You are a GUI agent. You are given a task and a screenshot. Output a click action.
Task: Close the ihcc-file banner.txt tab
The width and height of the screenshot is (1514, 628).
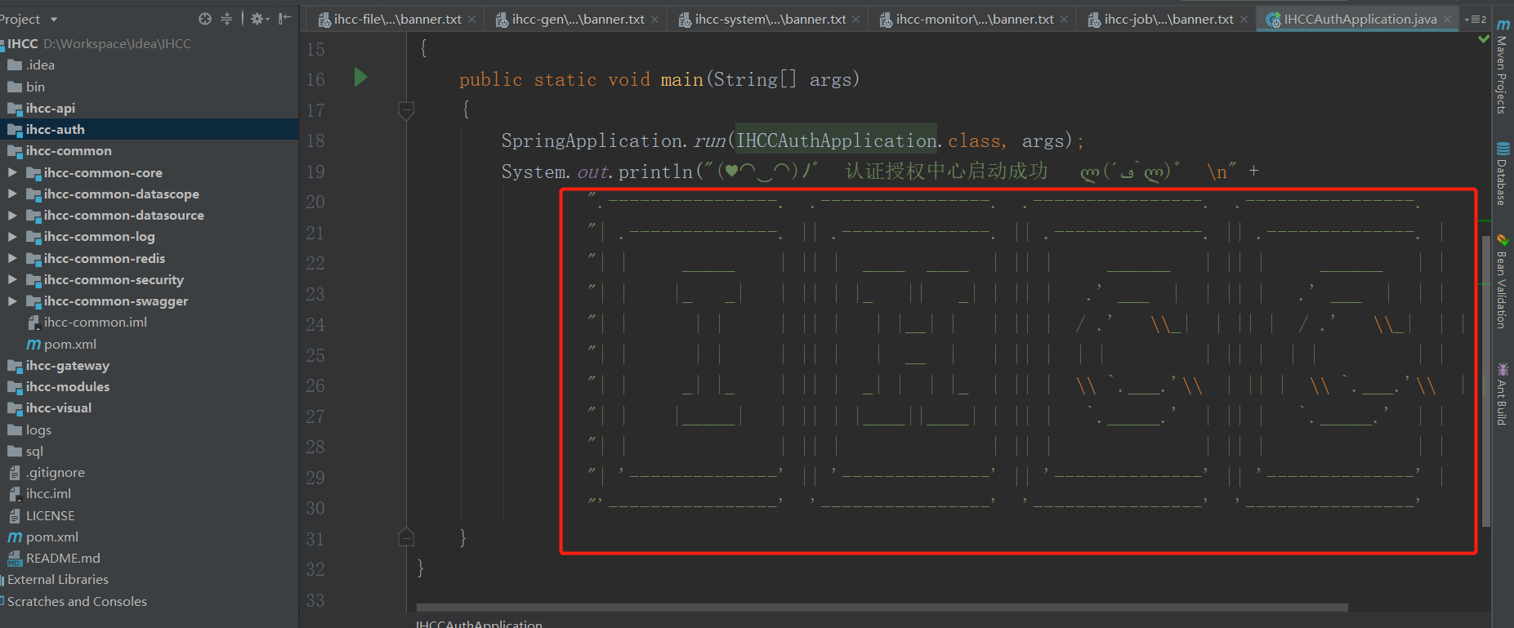pyautogui.click(x=472, y=20)
